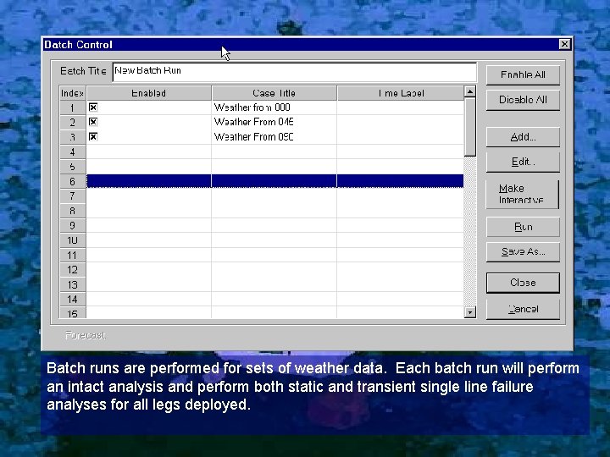Open the Add... case dialog
This screenshot has height=457, width=610.
(x=523, y=137)
